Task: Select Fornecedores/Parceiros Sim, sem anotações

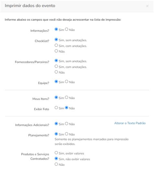Action: click(x=56, y=60)
